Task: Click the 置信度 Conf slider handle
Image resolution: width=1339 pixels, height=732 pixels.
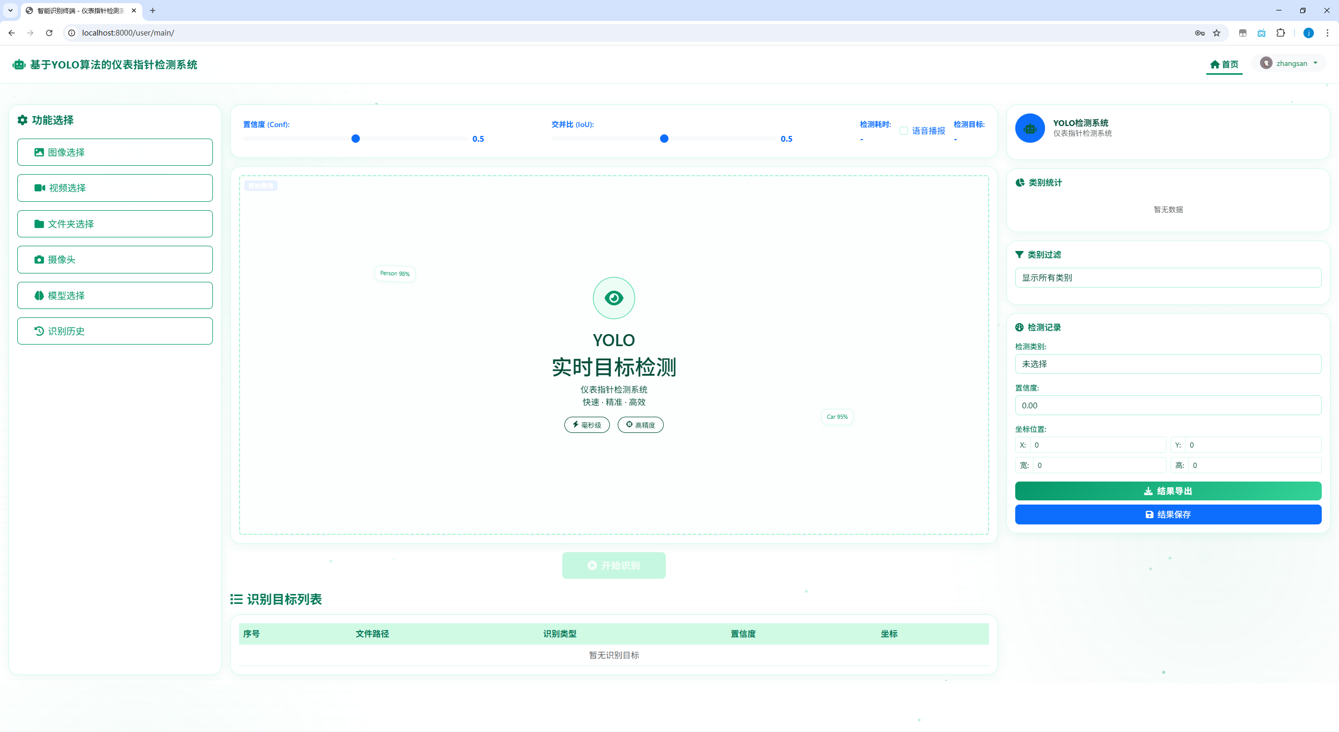Action: point(356,139)
